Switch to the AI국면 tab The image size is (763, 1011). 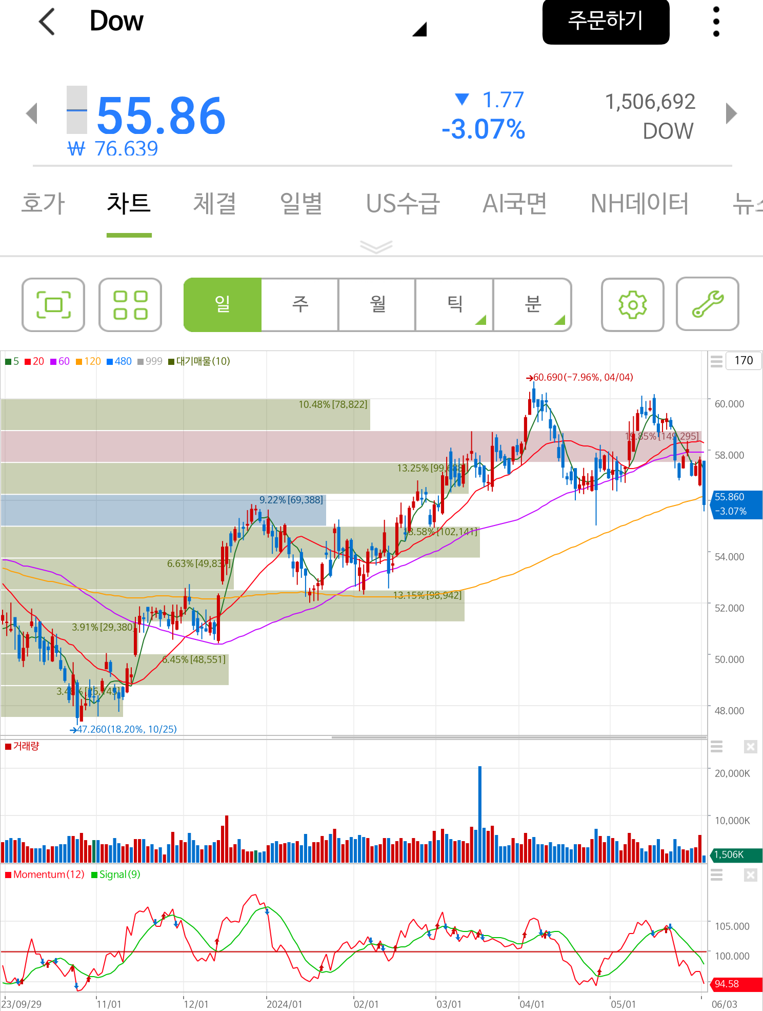coord(515,203)
